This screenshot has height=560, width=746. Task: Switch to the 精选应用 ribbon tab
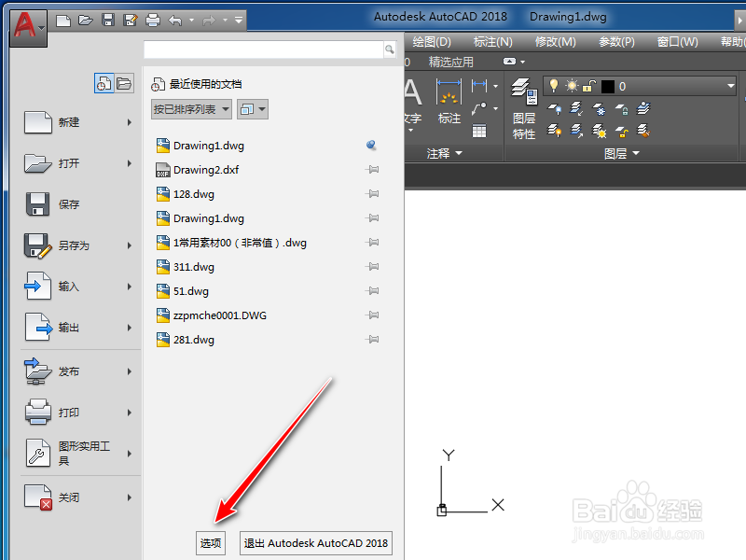click(451, 62)
